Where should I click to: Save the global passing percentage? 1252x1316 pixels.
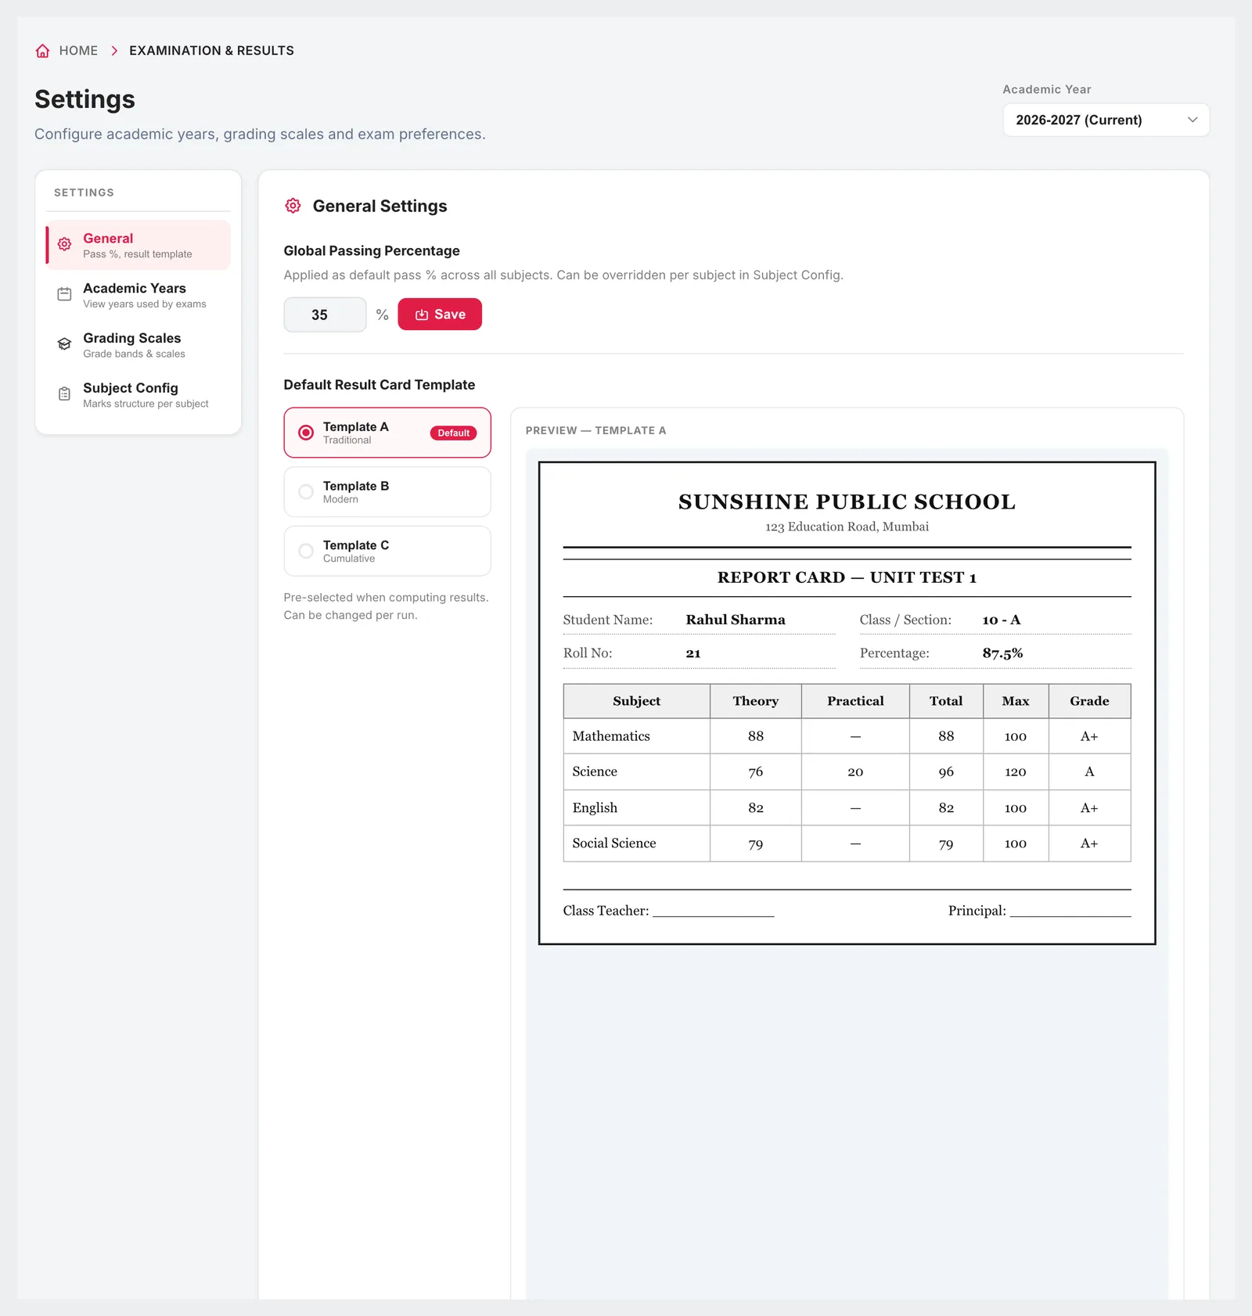coord(440,315)
